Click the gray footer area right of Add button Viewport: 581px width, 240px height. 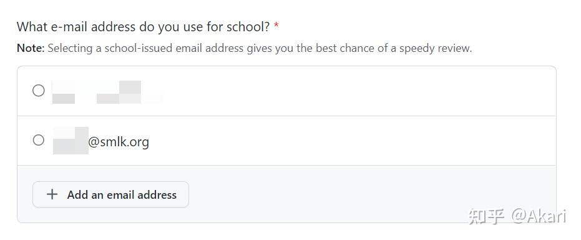326,194
